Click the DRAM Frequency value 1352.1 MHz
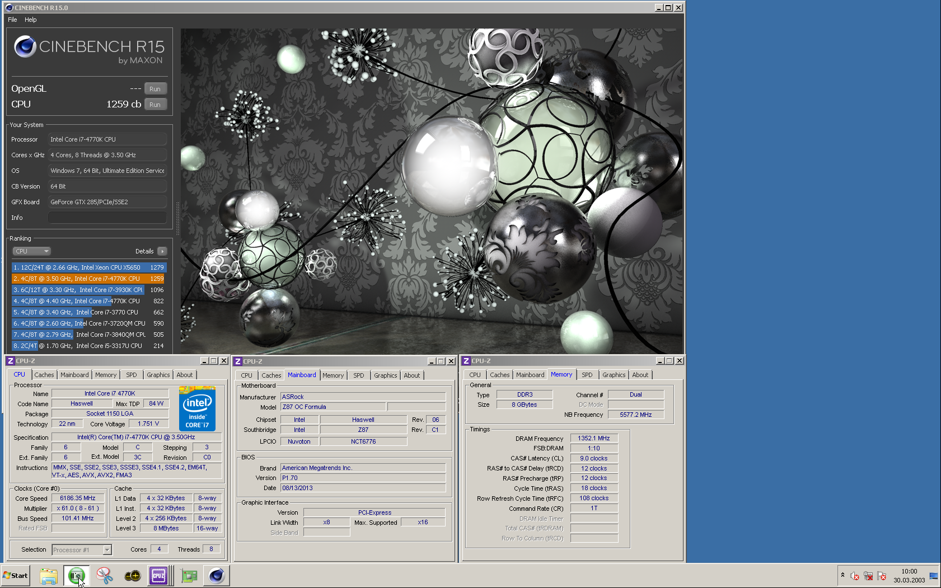 pyautogui.click(x=594, y=438)
